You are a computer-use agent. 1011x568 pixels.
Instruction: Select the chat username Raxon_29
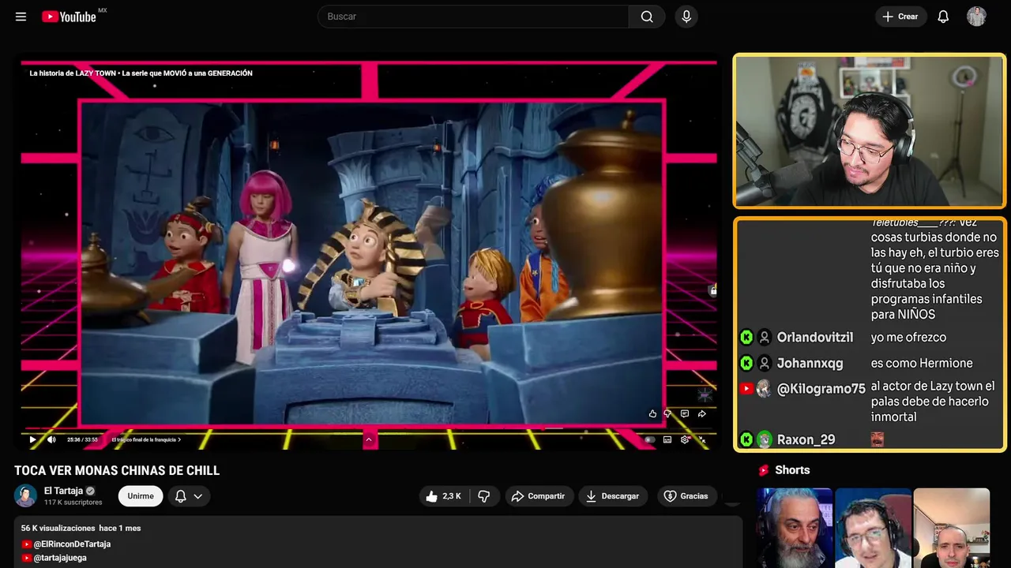806,439
